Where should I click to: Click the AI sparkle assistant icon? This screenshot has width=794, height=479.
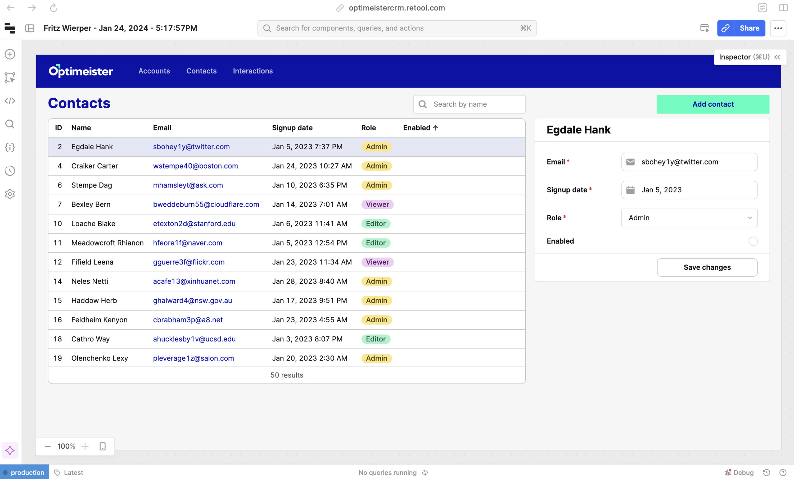pyautogui.click(x=10, y=450)
